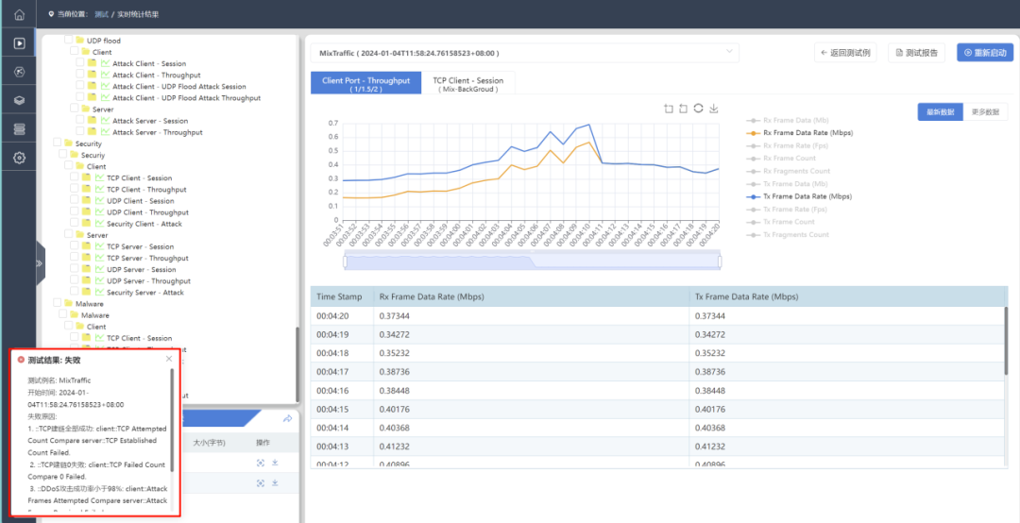Close the 测试结果 failure popup

[169, 359]
